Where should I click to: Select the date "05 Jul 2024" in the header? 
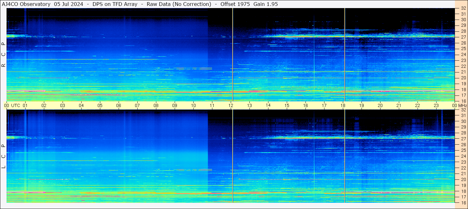pos(69,4)
